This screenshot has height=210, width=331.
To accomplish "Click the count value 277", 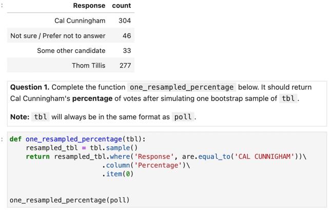I will pyautogui.click(x=125, y=66).
